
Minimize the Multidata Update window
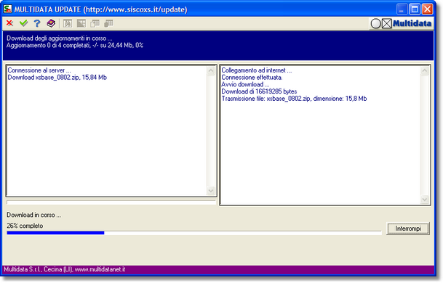402,9
